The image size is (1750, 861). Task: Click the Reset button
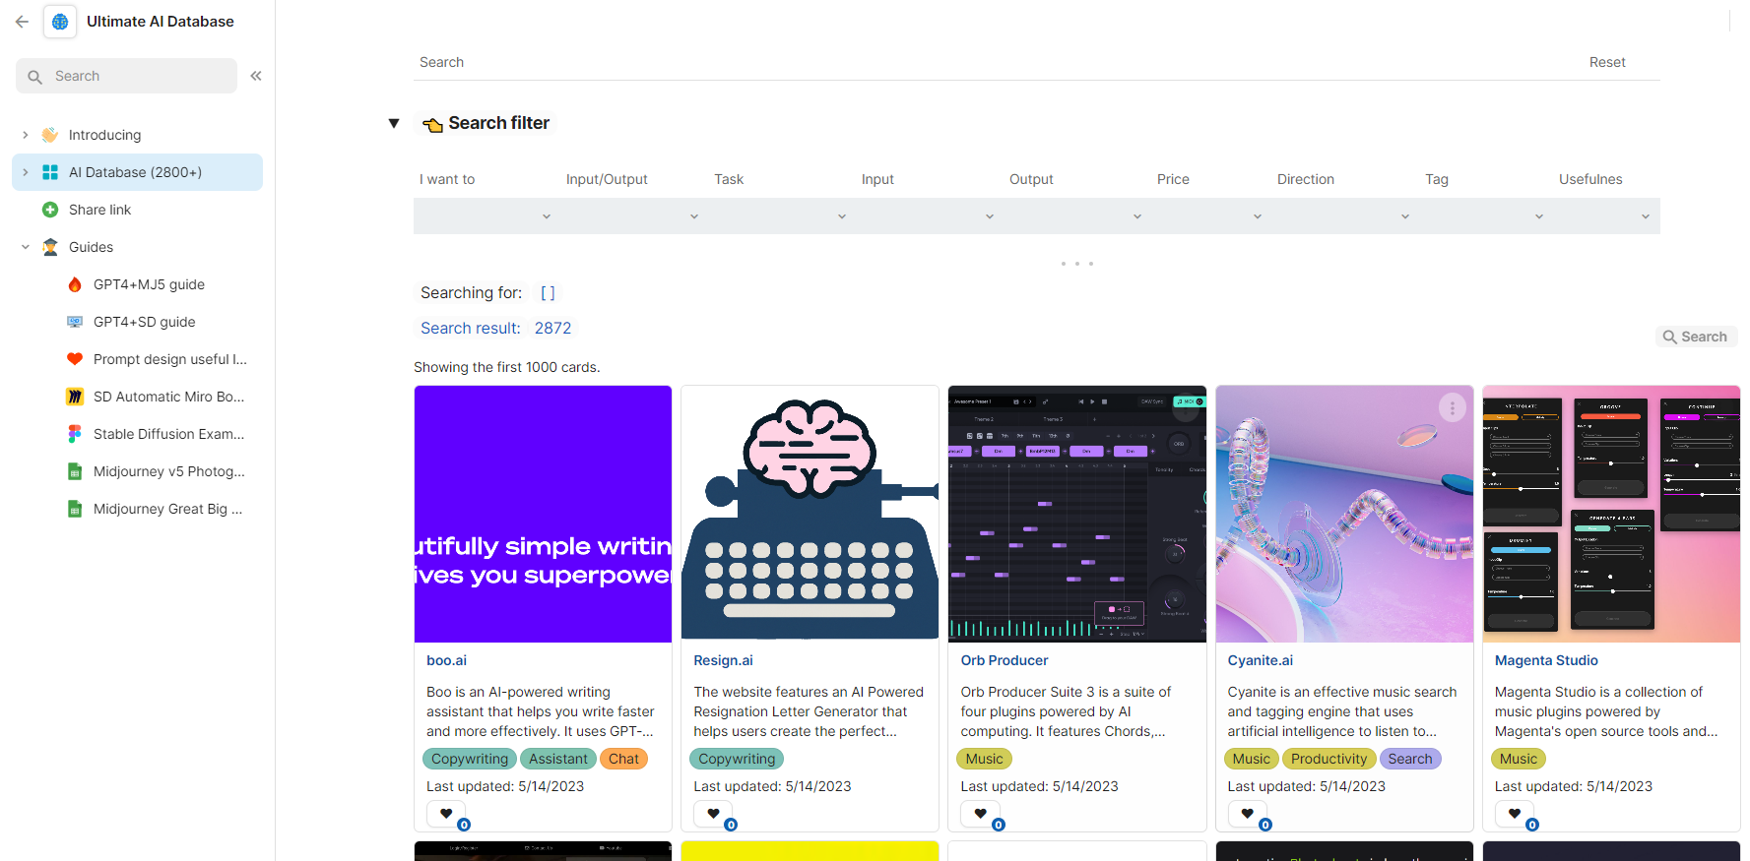(1607, 62)
